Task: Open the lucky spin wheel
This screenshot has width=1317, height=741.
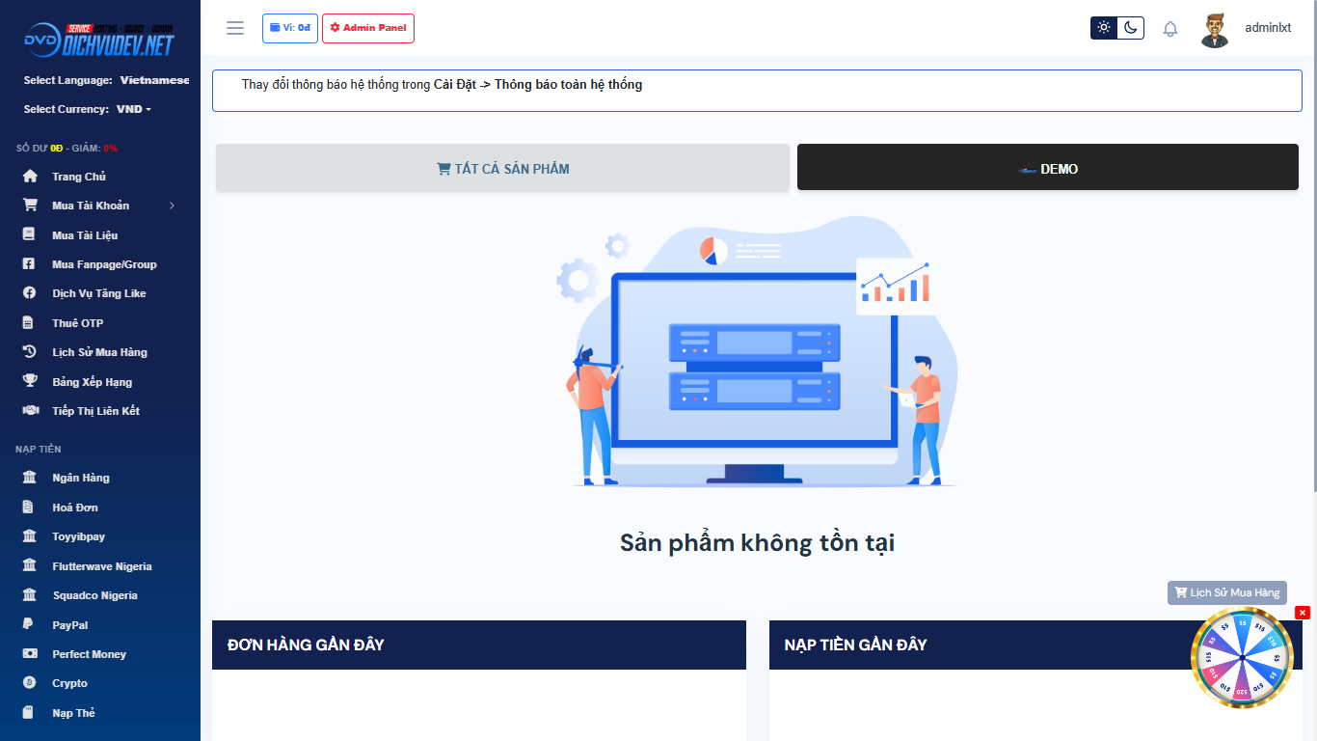Action: (1242, 658)
